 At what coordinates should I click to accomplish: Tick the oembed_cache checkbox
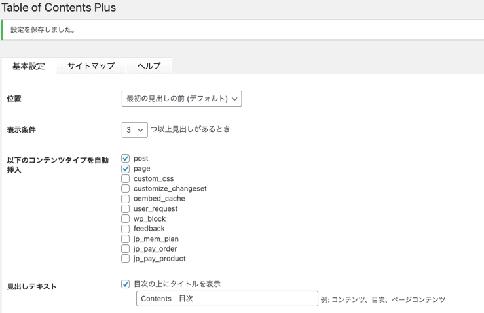coord(125,199)
